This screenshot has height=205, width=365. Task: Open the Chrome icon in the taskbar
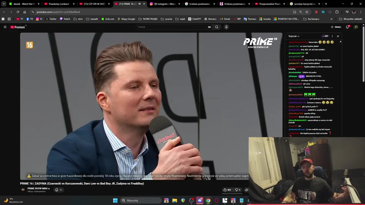[x=208, y=200]
